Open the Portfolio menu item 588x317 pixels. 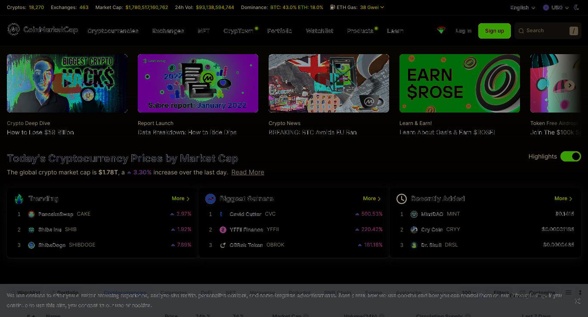(279, 31)
